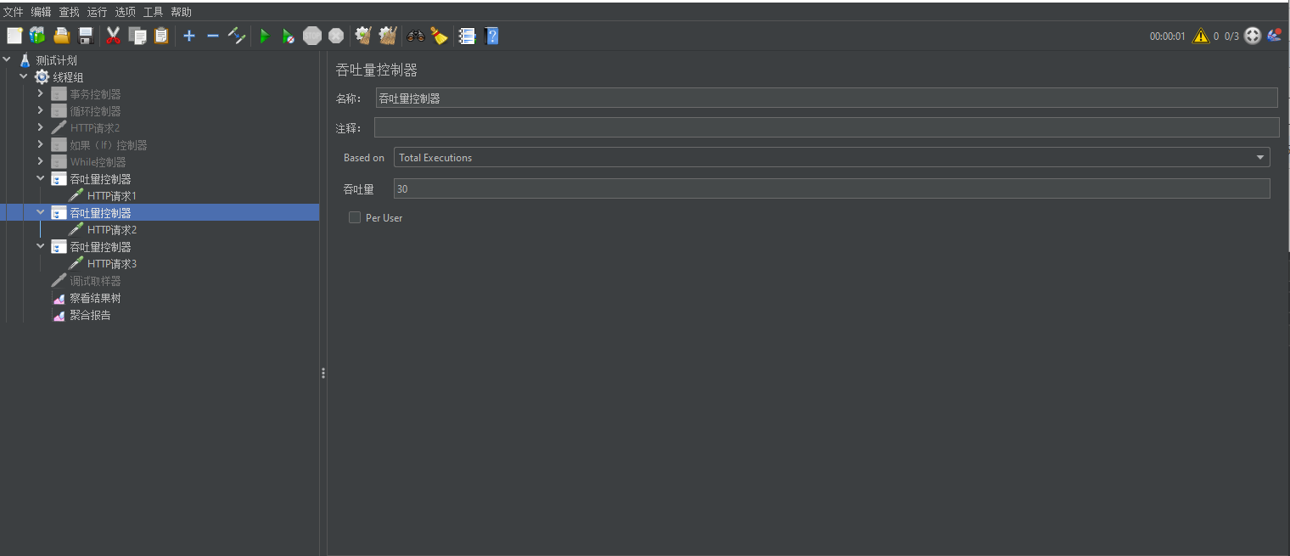The image size is (1290, 556).
Task: Reset search with yellow brush icon
Action: (439, 36)
